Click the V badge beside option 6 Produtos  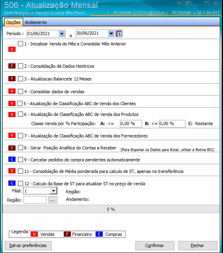12,114
